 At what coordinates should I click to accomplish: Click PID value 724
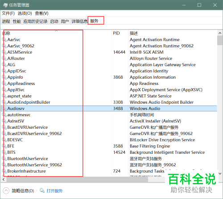[116, 171]
